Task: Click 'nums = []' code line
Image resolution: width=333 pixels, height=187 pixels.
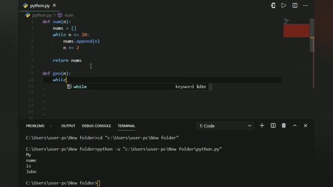Action: click(x=65, y=28)
